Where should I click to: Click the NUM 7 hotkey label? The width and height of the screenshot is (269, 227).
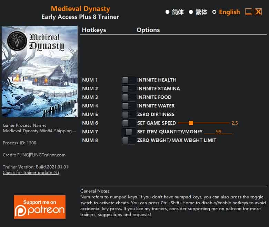click(90, 132)
